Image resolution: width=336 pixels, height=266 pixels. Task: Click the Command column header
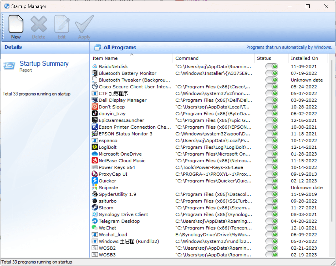coord(187,58)
